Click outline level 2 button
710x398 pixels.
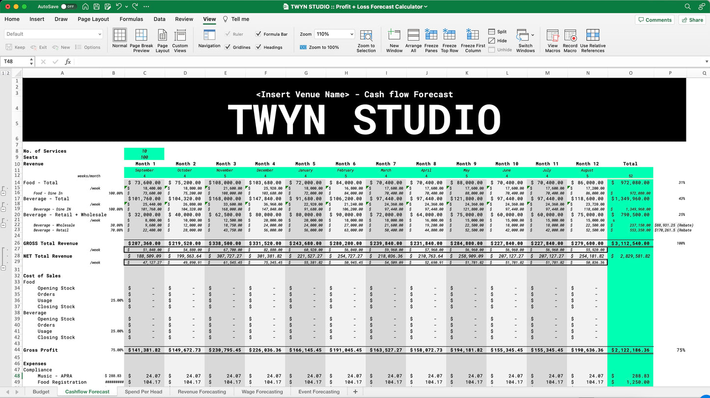click(x=8, y=73)
